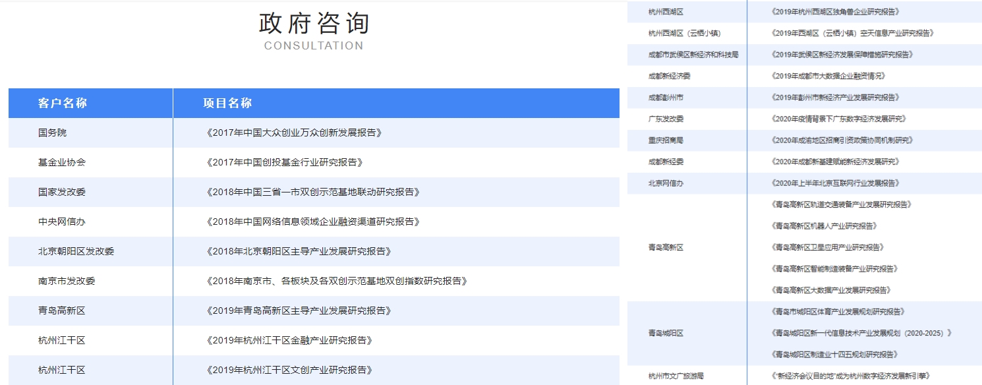
Task: Select the 杭州西湖区 client cell
Action: click(666, 11)
